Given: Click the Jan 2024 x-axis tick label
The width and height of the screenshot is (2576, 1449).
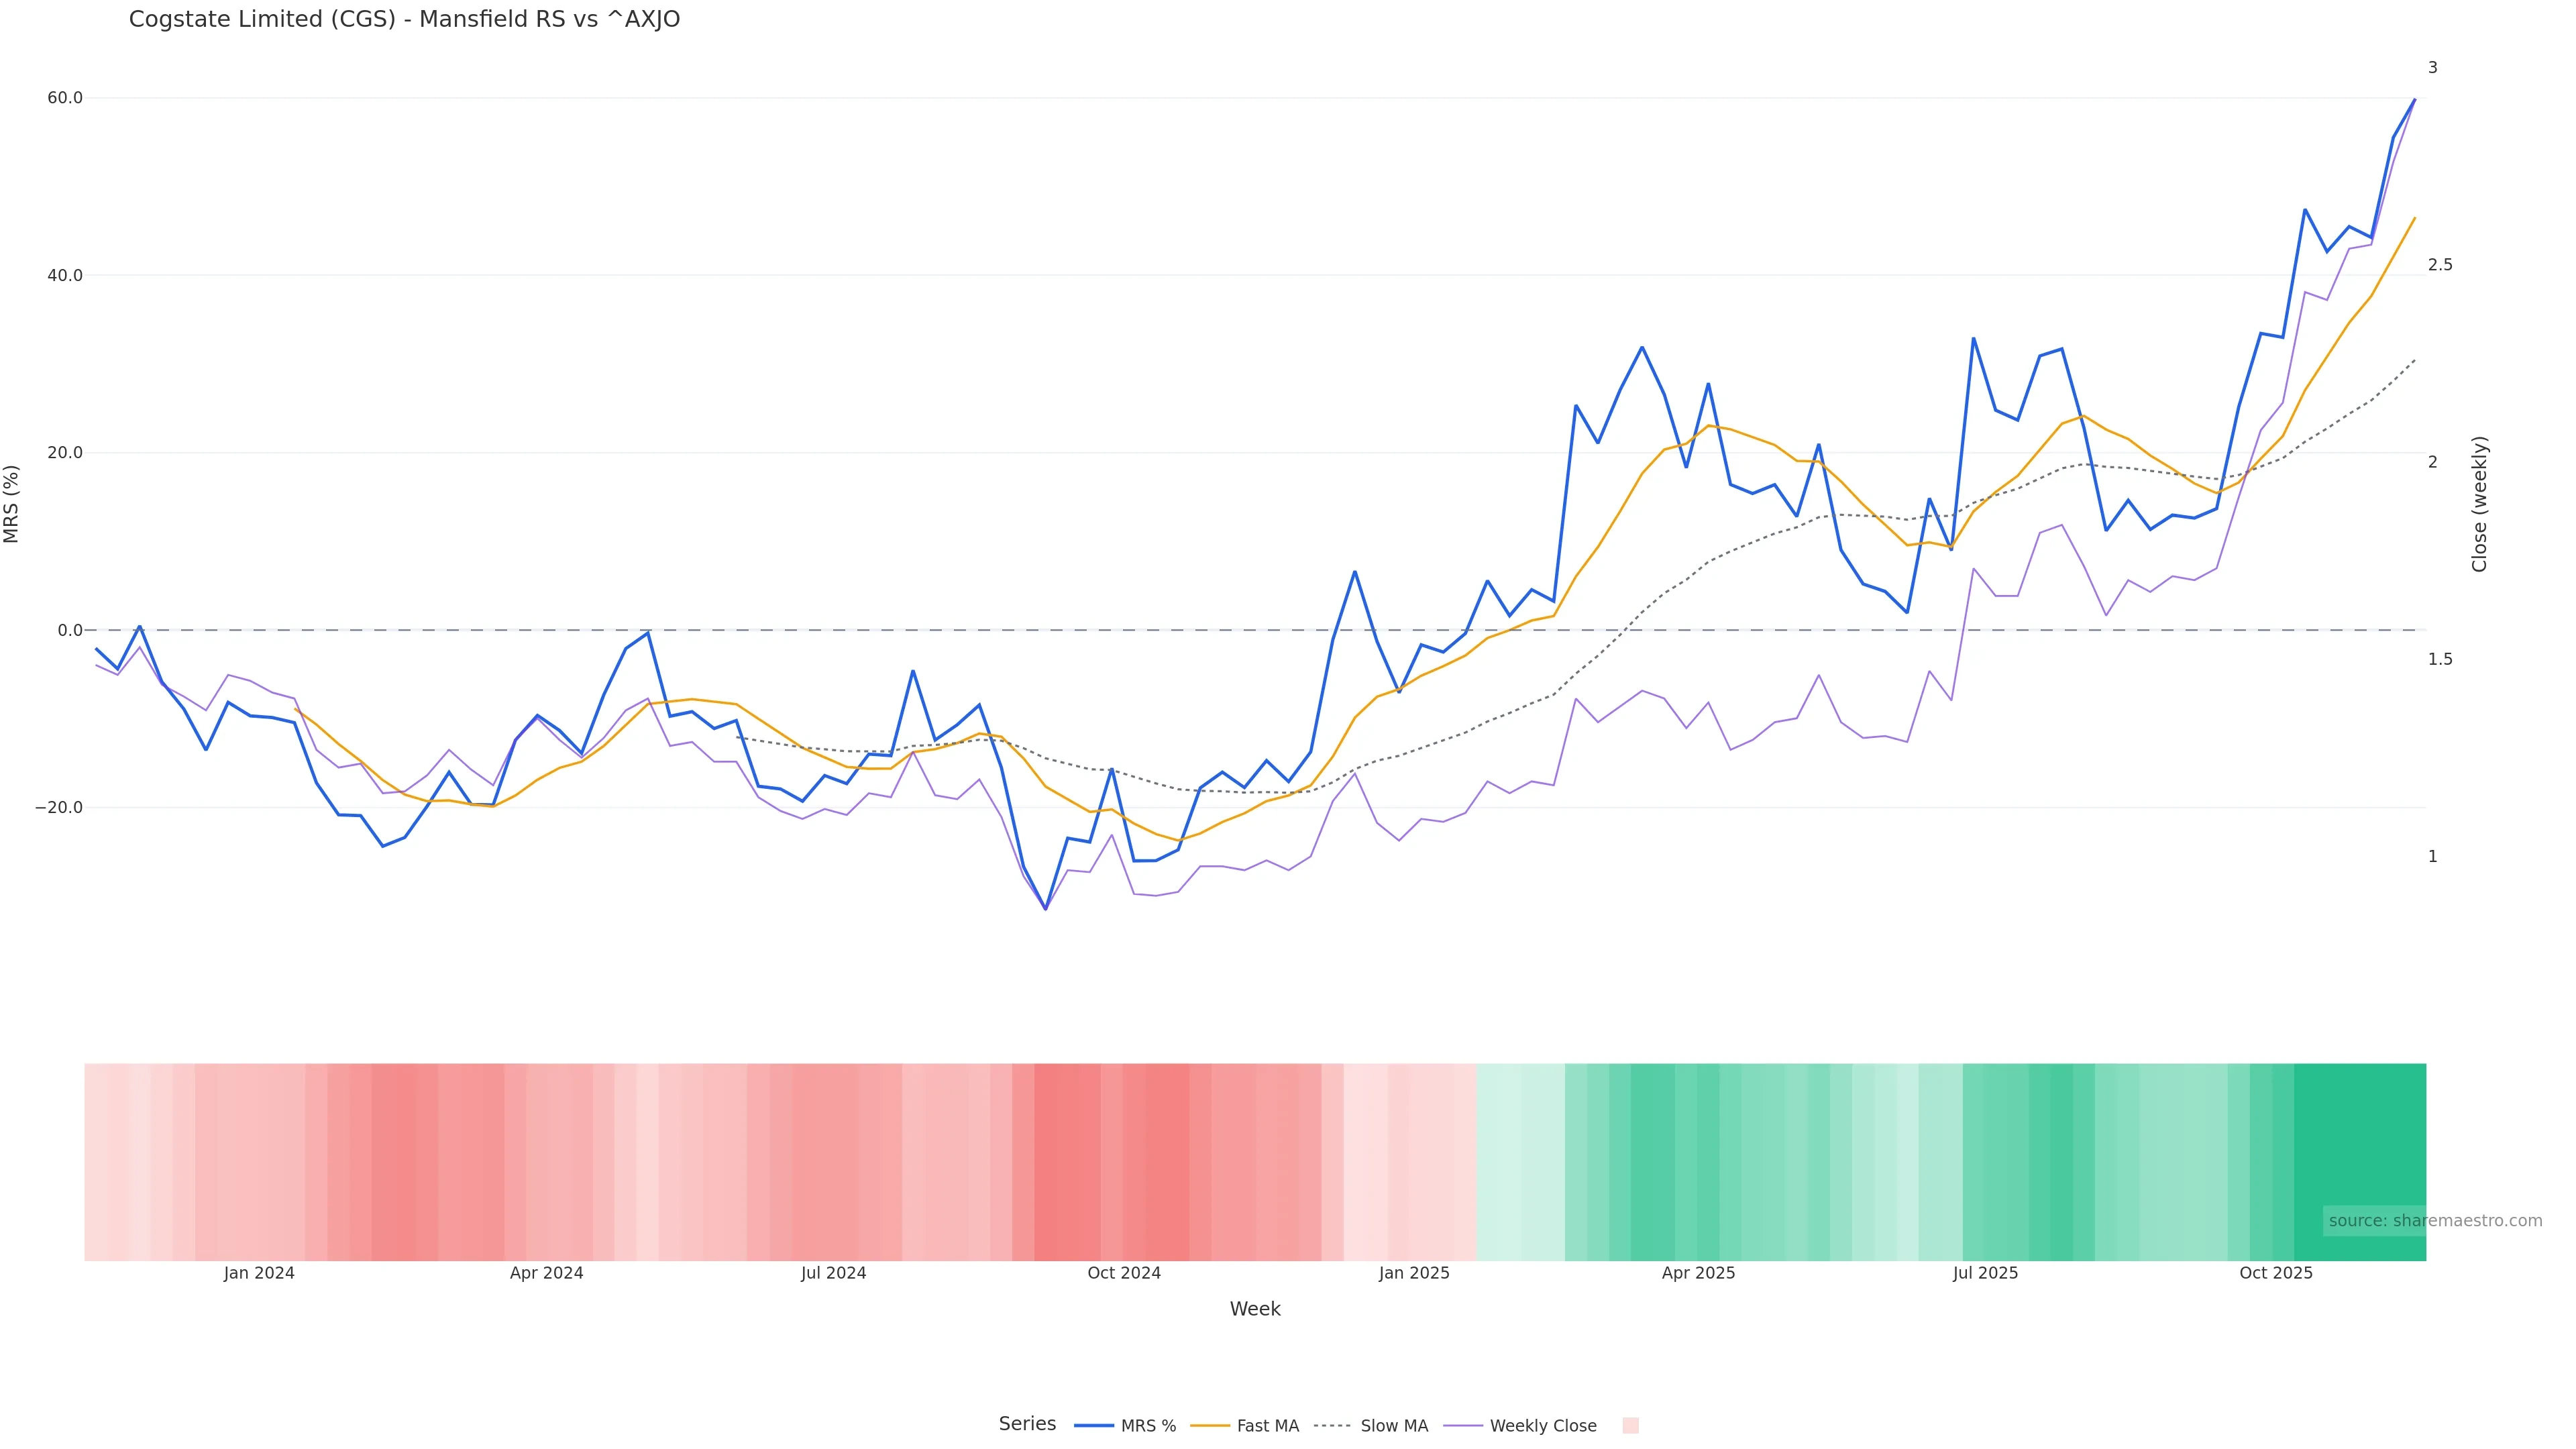Looking at the screenshot, I should (259, 1273).
